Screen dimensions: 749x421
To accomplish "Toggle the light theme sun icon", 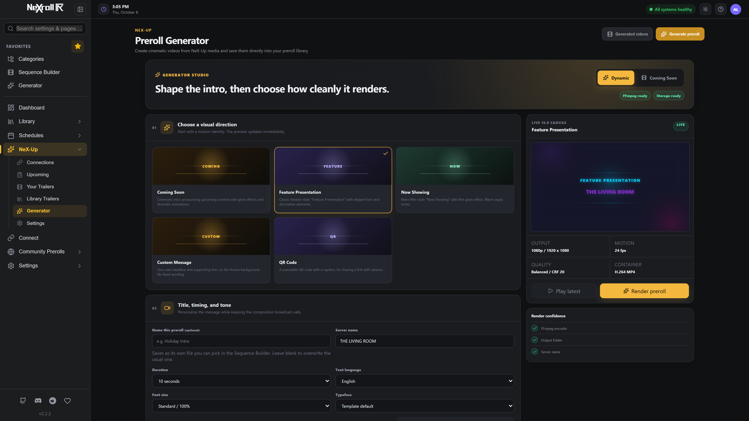I will coord(705,9).
